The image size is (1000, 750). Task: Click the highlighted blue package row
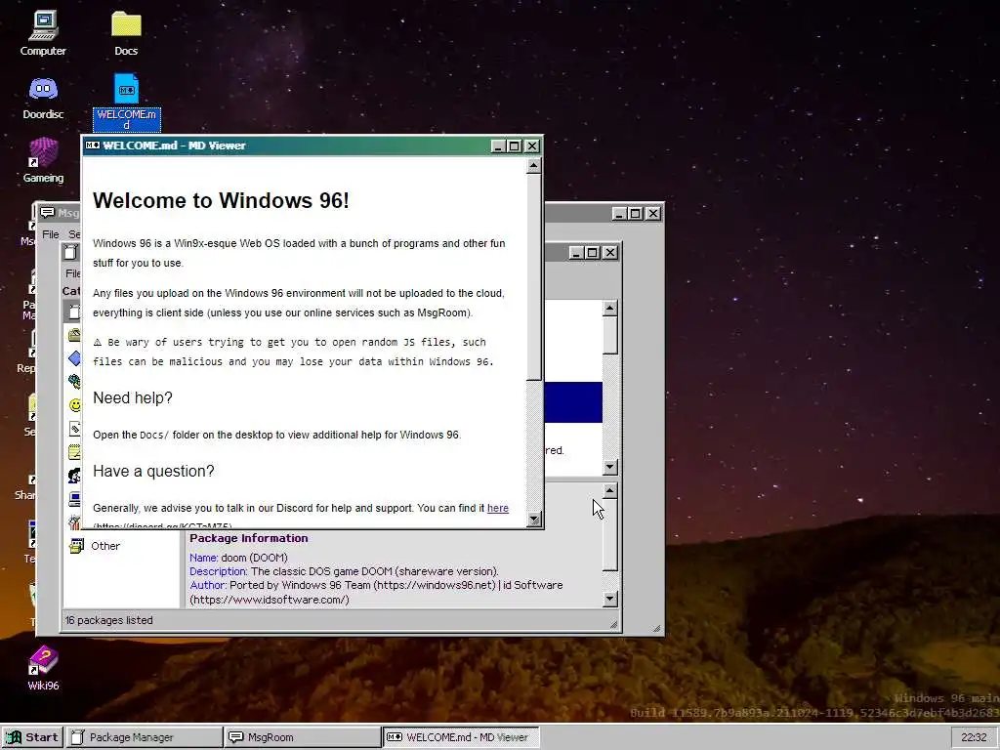pyautogui.click(x=572, y=402)
